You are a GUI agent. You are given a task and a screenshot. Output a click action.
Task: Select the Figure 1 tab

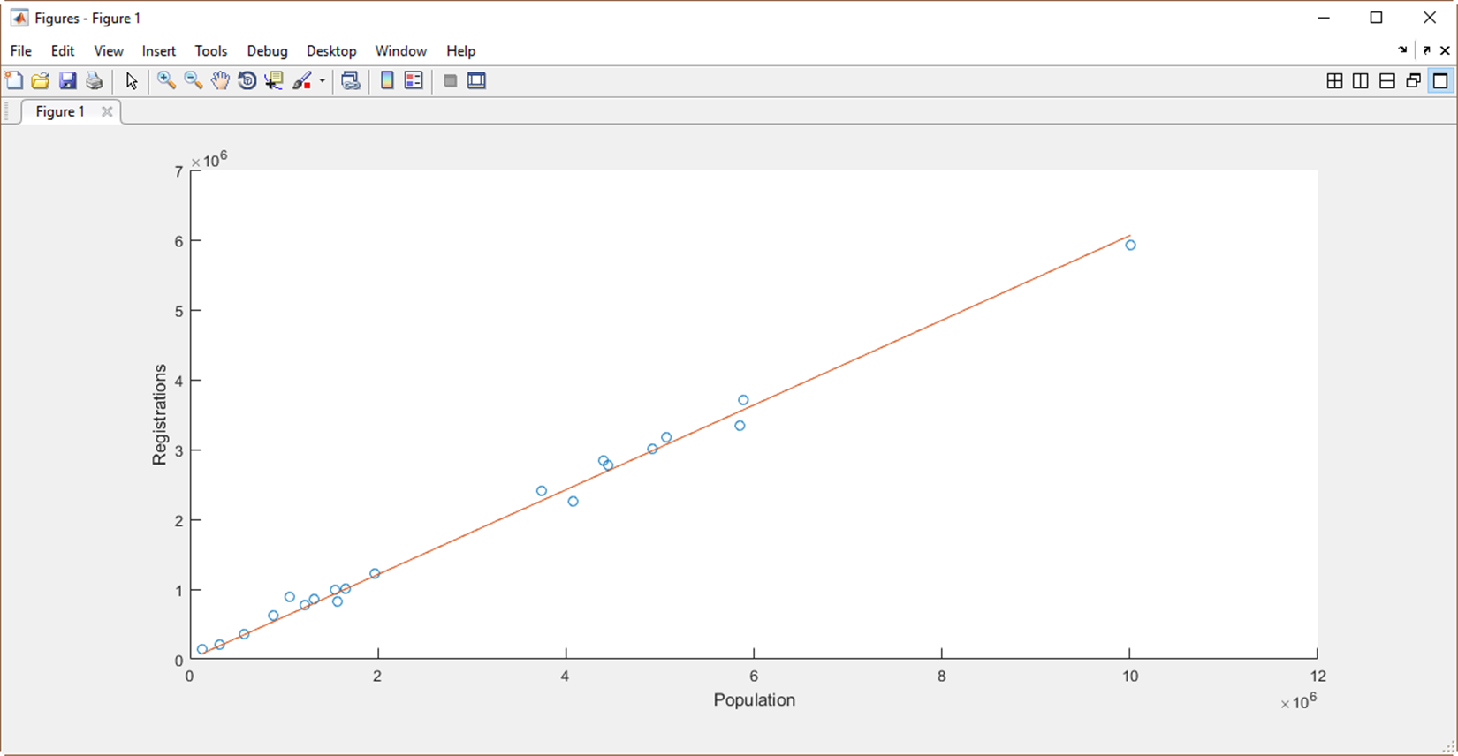(60, 111)
